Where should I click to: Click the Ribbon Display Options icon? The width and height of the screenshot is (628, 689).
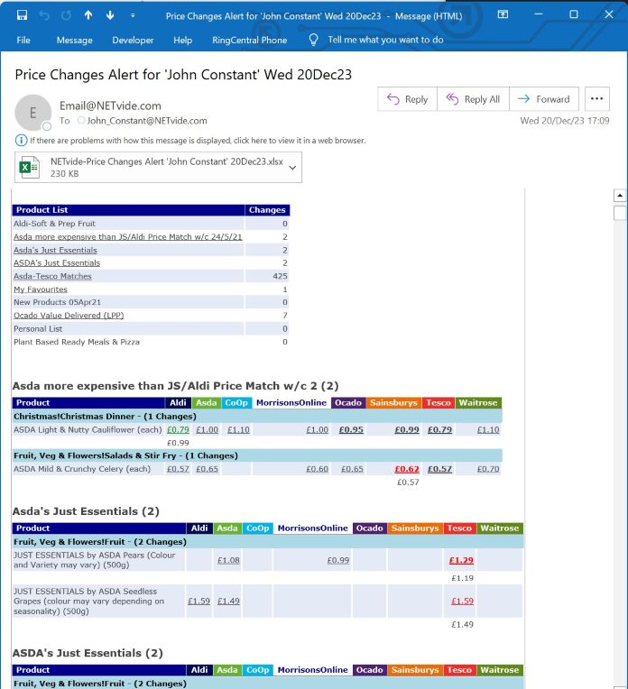click(x=503, y=14)
